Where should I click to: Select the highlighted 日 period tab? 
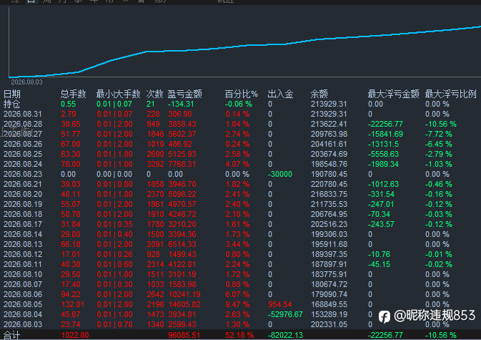tap(31, 1)
